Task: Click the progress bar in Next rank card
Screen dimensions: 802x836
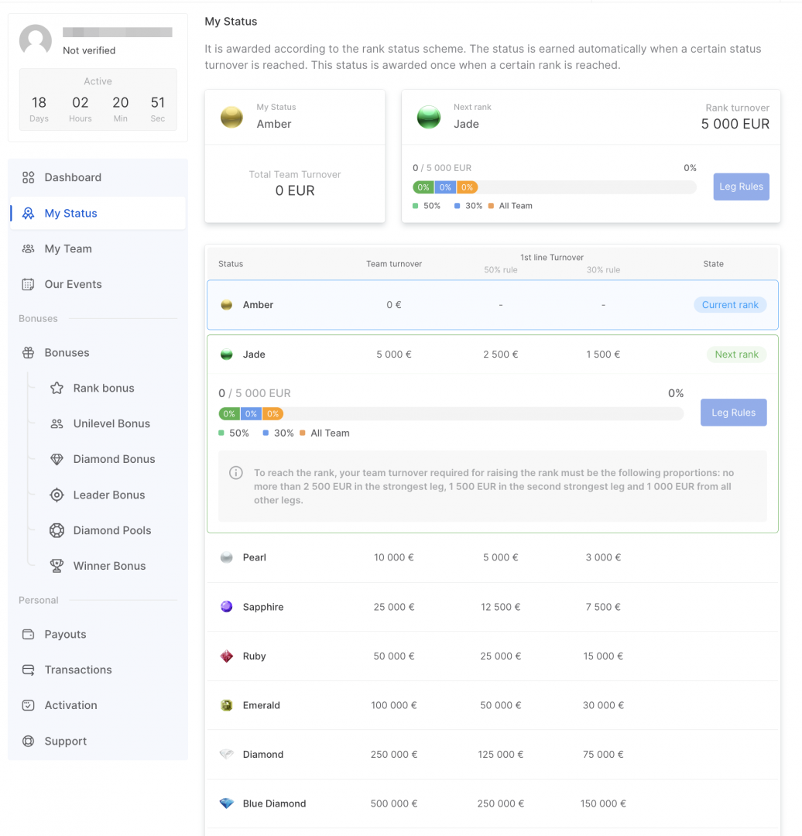Action: (x=554, y=187)
